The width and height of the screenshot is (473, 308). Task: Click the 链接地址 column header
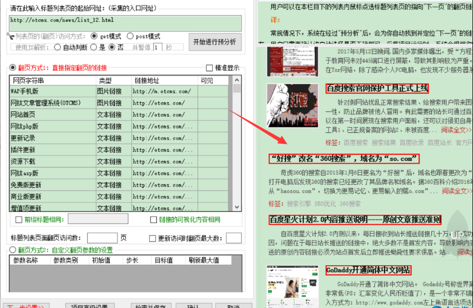pos(165,81)
